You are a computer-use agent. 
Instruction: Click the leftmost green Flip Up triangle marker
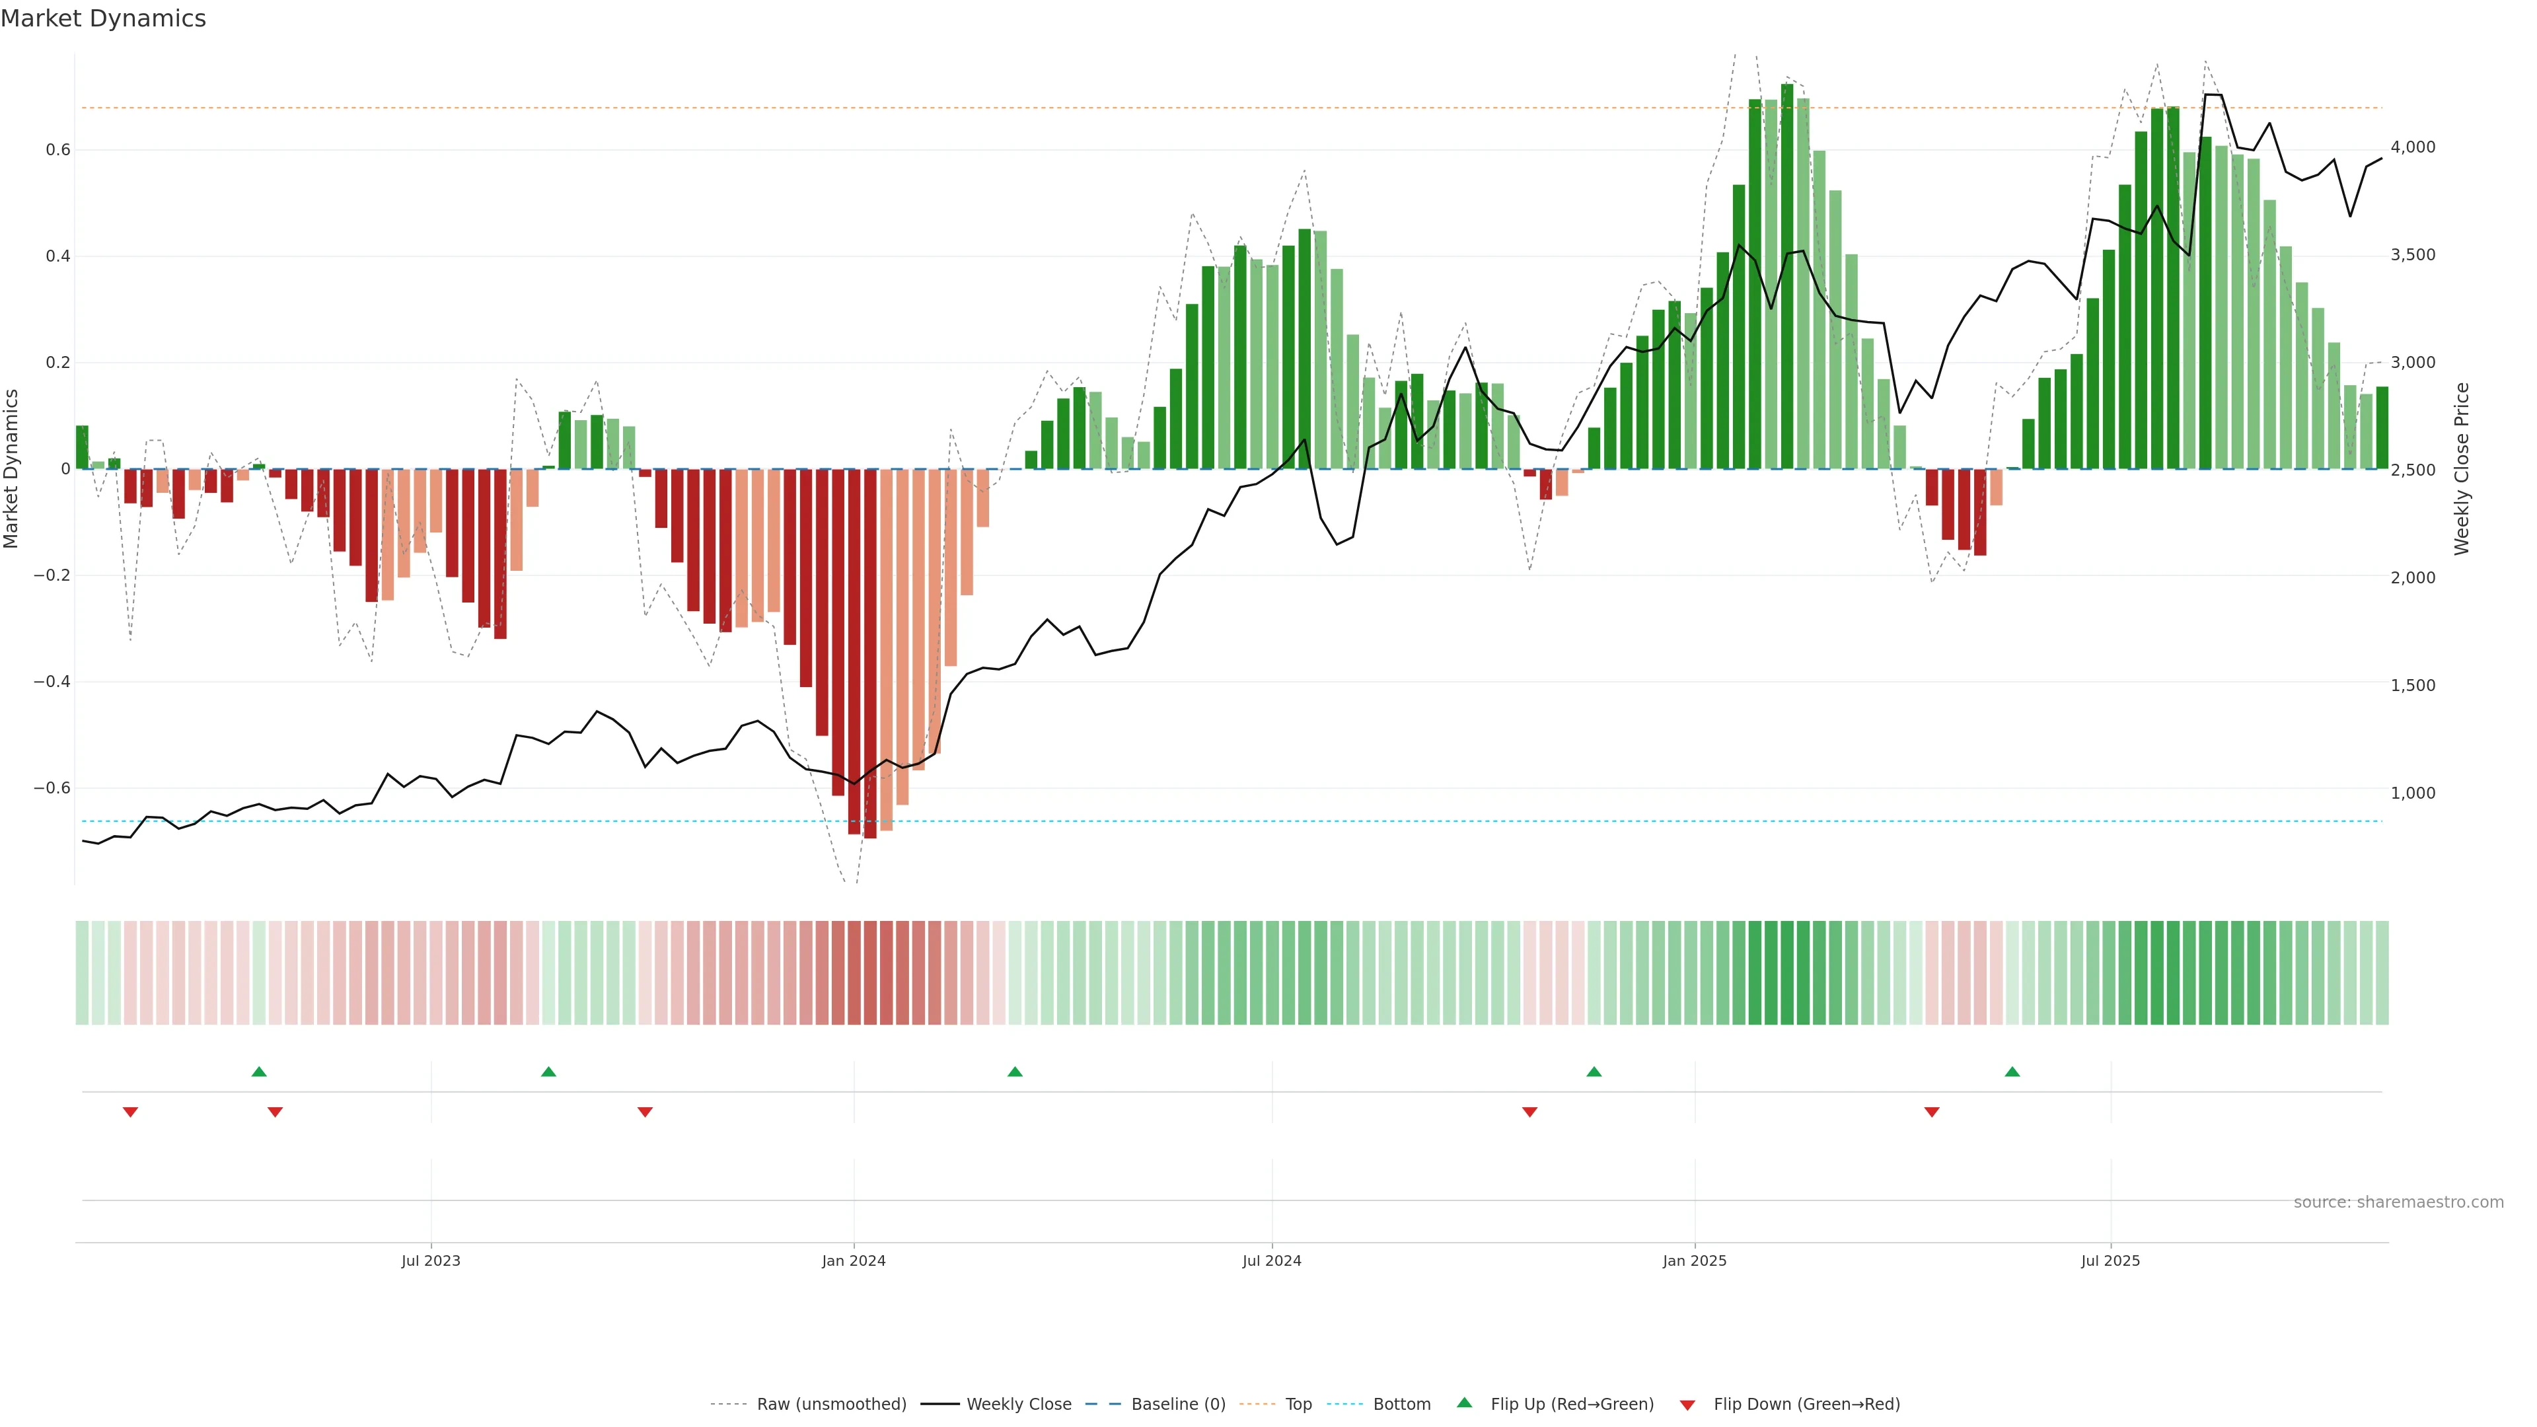259,1072
